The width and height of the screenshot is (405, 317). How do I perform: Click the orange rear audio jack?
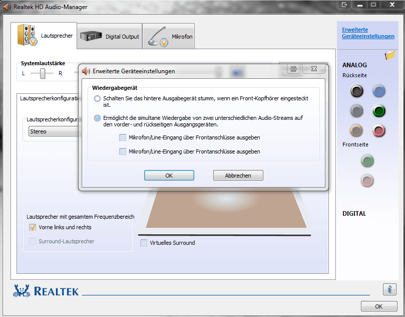click(356, 130)
